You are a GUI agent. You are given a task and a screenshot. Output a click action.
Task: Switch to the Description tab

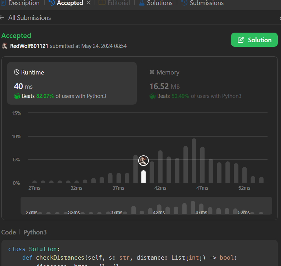click(23, 3)
